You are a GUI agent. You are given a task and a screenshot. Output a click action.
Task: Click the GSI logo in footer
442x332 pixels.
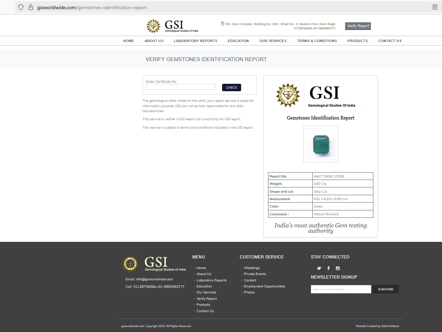pos(153,263)
